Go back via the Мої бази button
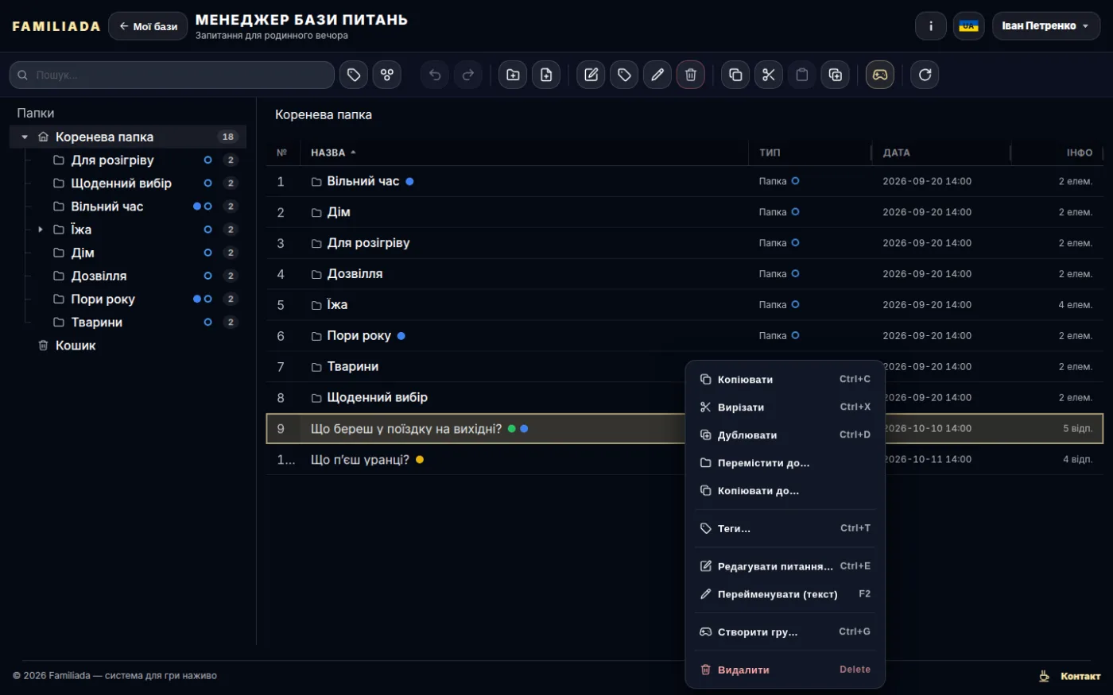The width and height of the screenshot is (1113, 695). tap(148, 26)
